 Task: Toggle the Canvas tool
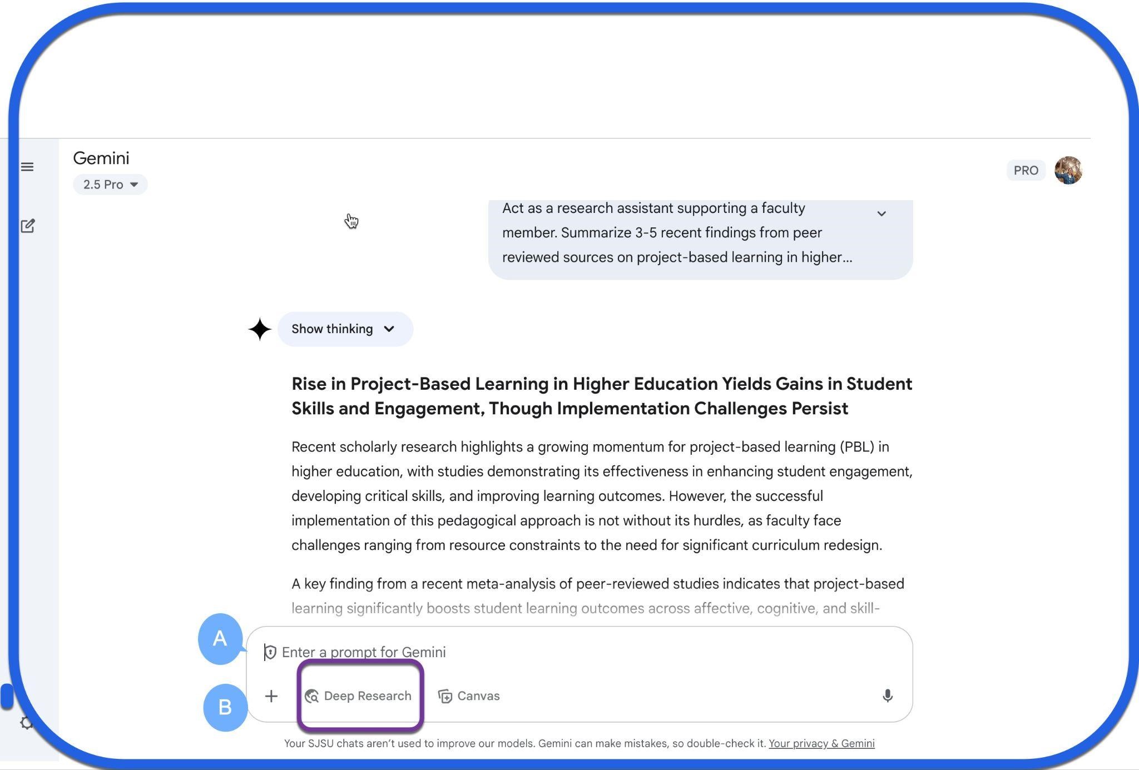point(469,696)
